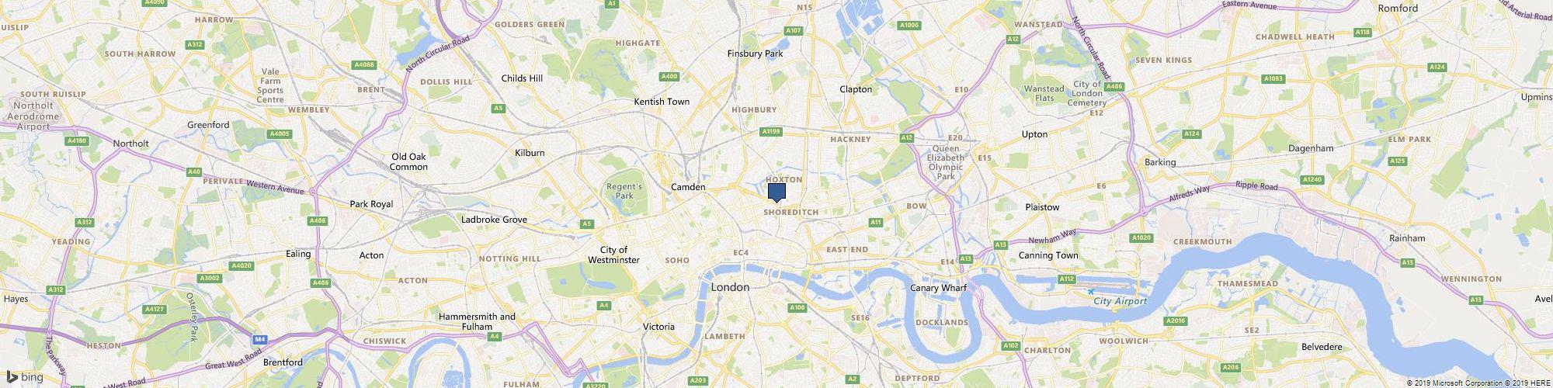Click the A1020 road marker

coord(1141,237)
